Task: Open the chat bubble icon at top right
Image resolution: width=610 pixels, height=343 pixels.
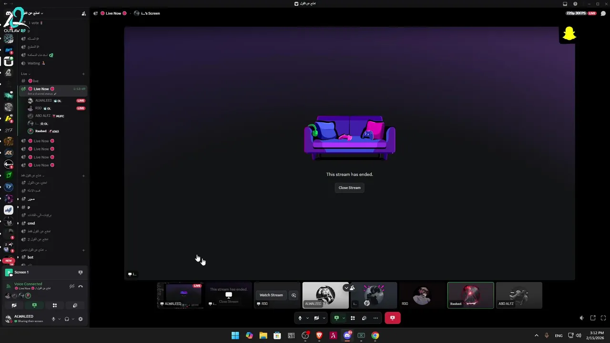Action: [603, 13]
